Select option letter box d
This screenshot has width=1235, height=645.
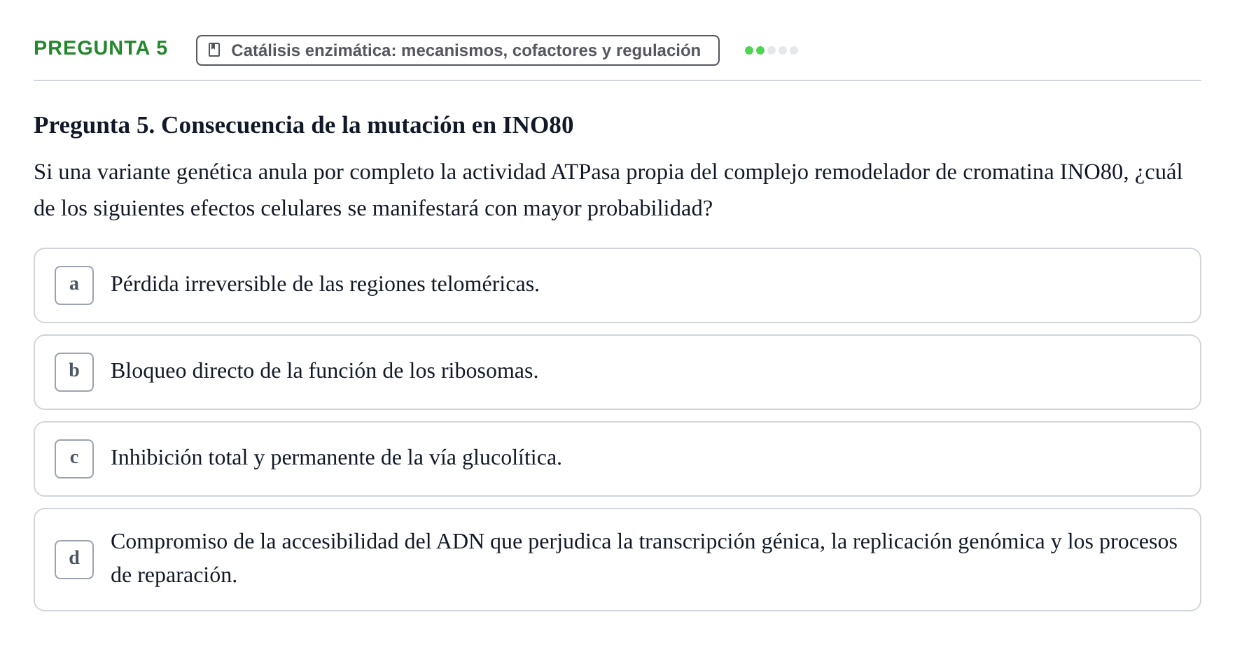click(x=74, y=560)
